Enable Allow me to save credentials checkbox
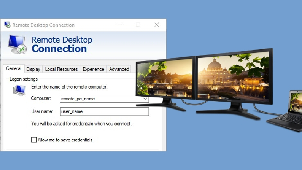 point(34,140)
